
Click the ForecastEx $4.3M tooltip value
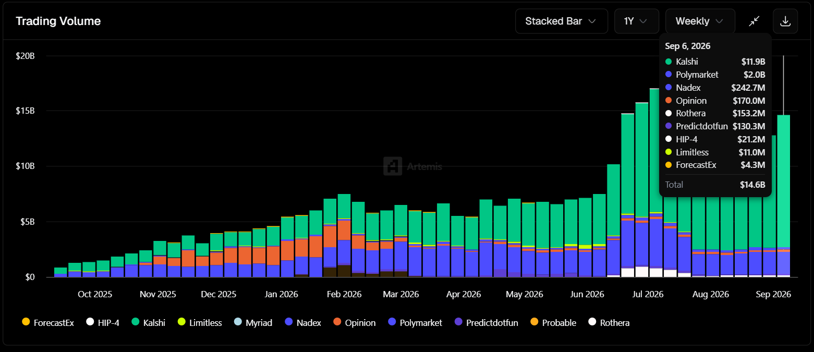pyautogui.click(x=754, y=165)
